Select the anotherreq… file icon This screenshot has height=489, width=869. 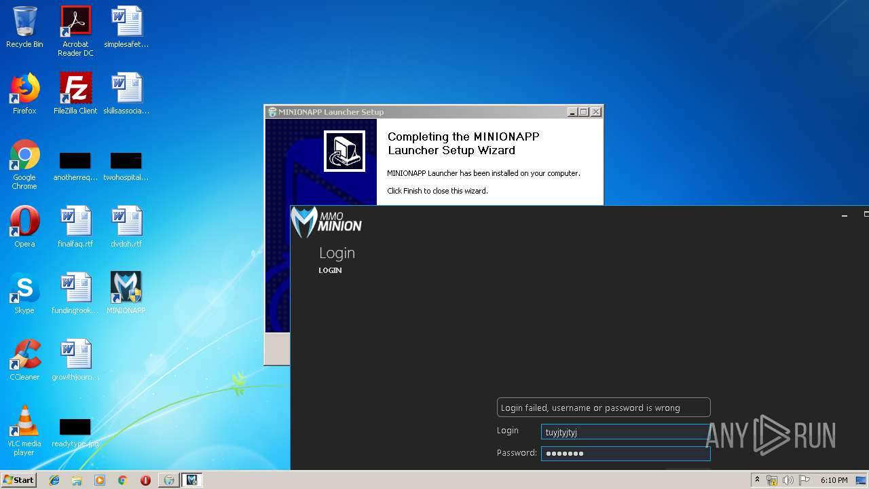pos(75,166)
